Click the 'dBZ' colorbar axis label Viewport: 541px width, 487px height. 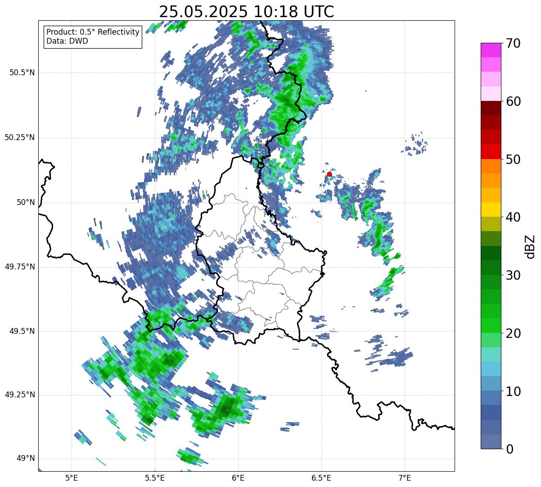530,246
